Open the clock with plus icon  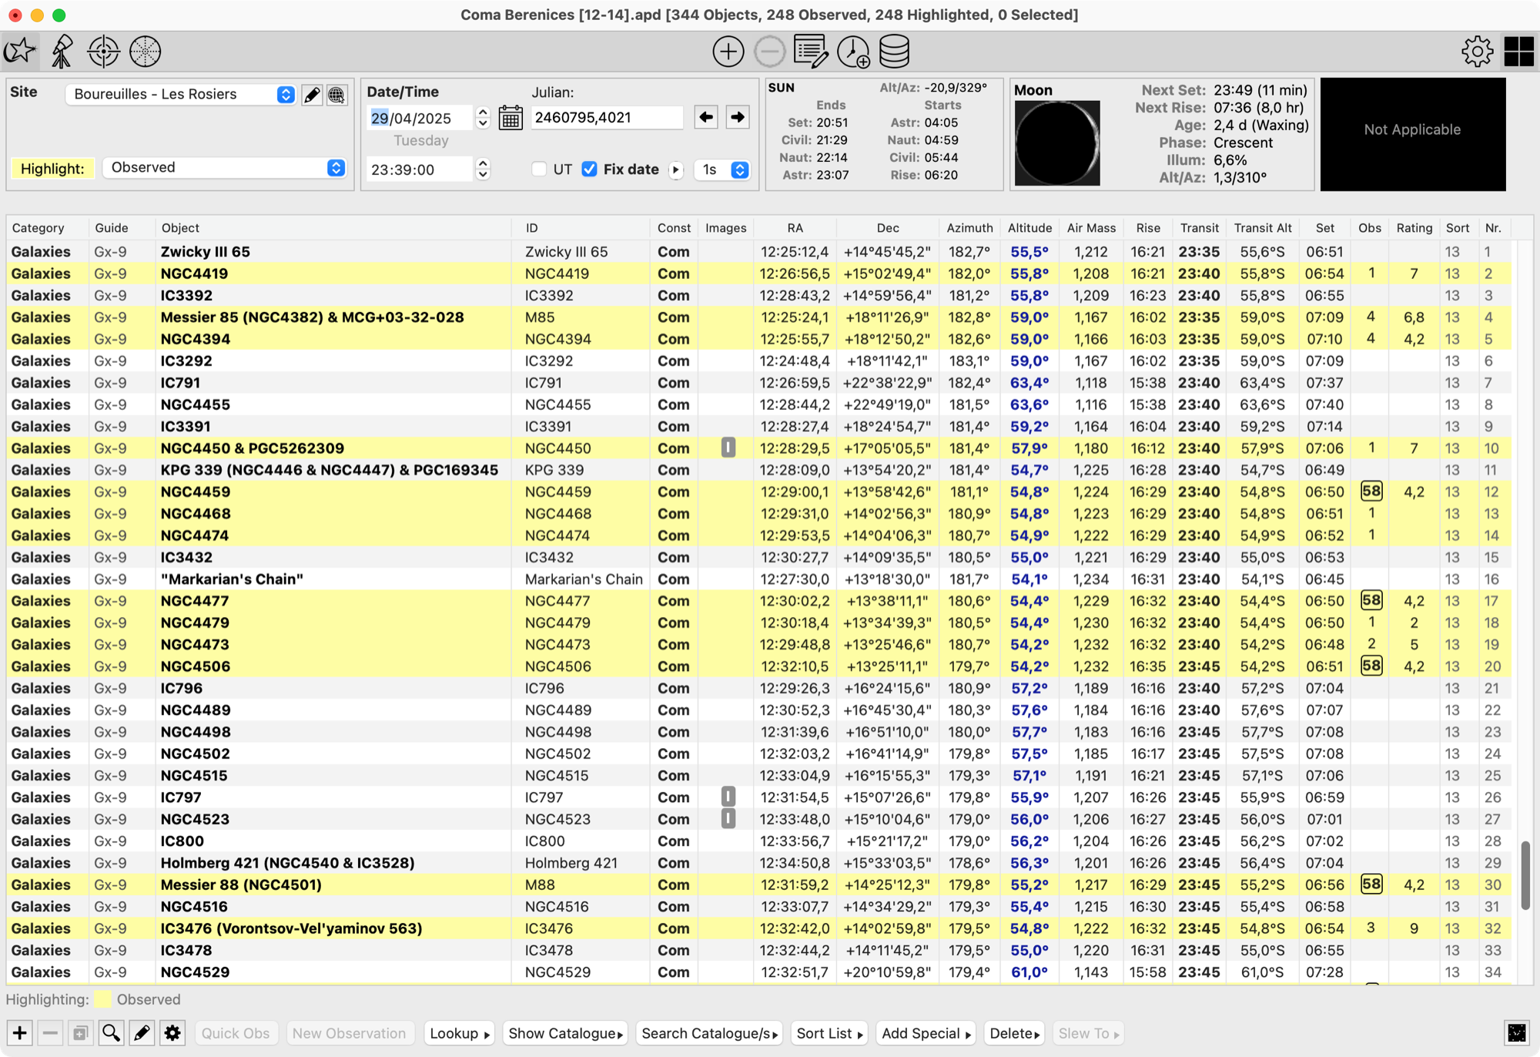point(853,52)
